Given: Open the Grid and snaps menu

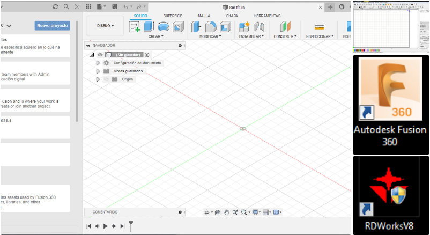Looking at the screenshot, I should point(267,212).
